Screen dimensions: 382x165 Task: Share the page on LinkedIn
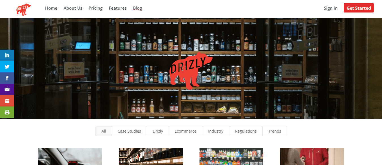pos(7,55)
